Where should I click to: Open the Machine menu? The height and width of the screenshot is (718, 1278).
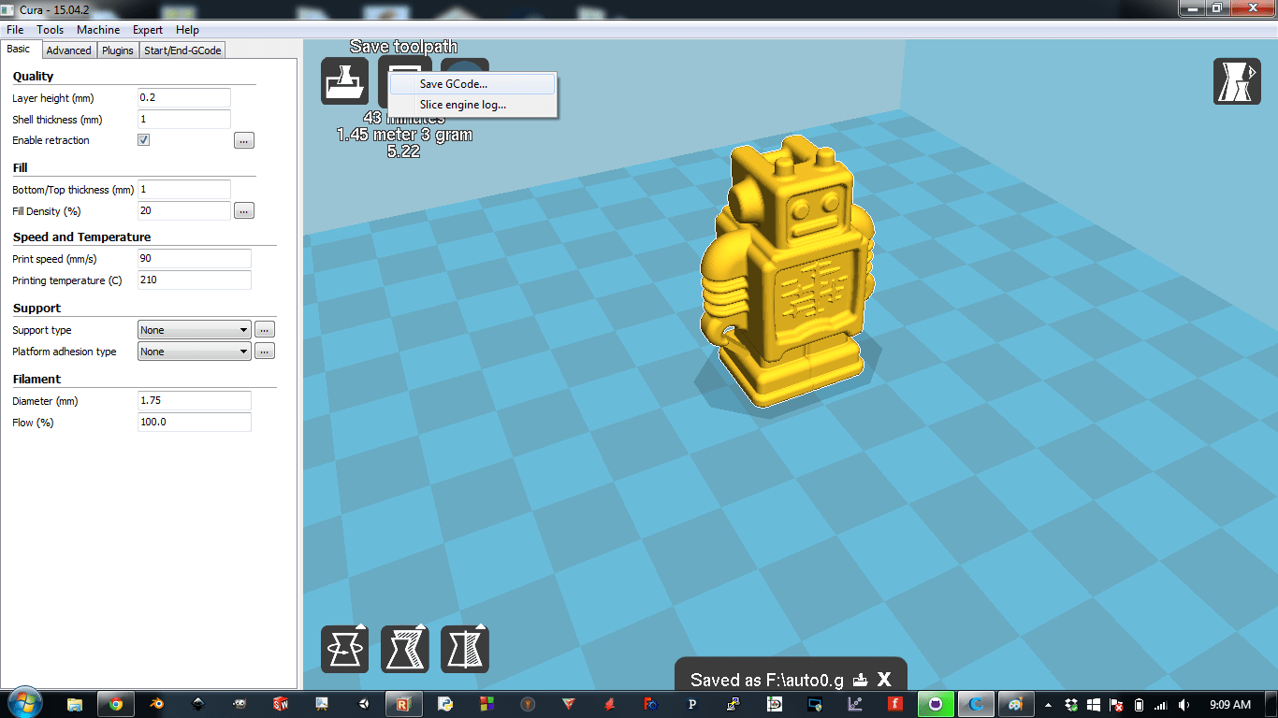pyautogui.click(x=98, y=30)
